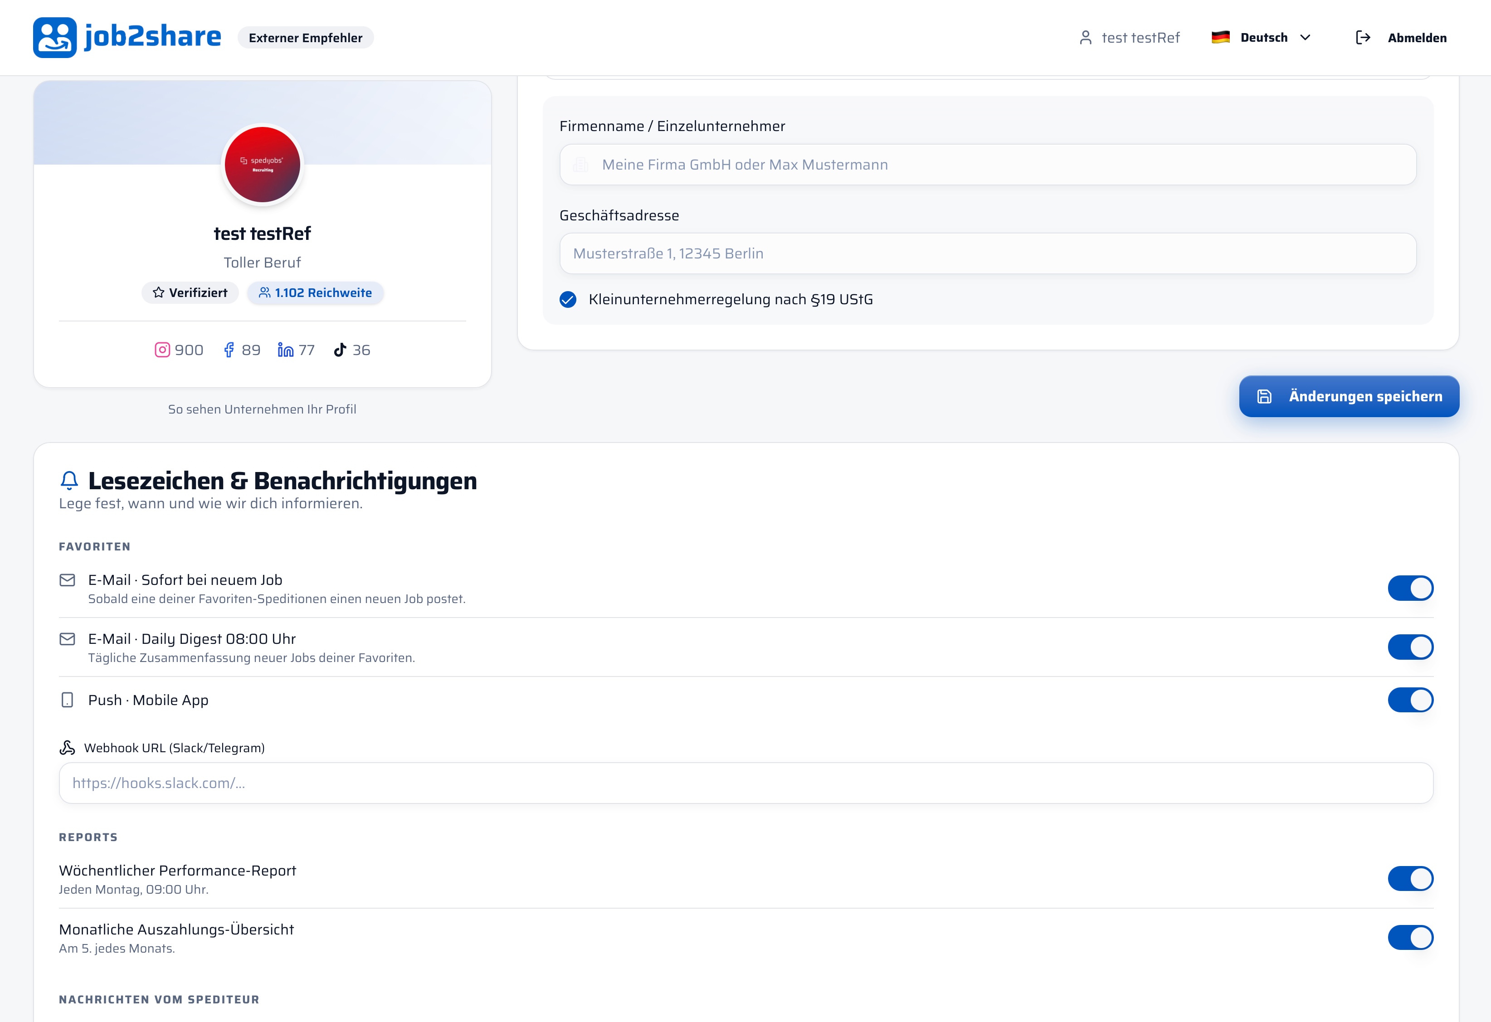
Task: Open the Deutsch language dropdown
Action: point(1261,37)
